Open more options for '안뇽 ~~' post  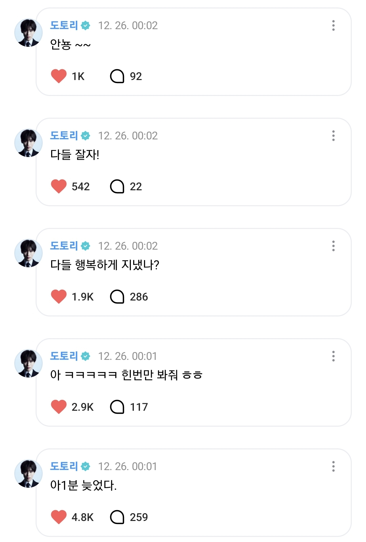(x=333, y=25)
